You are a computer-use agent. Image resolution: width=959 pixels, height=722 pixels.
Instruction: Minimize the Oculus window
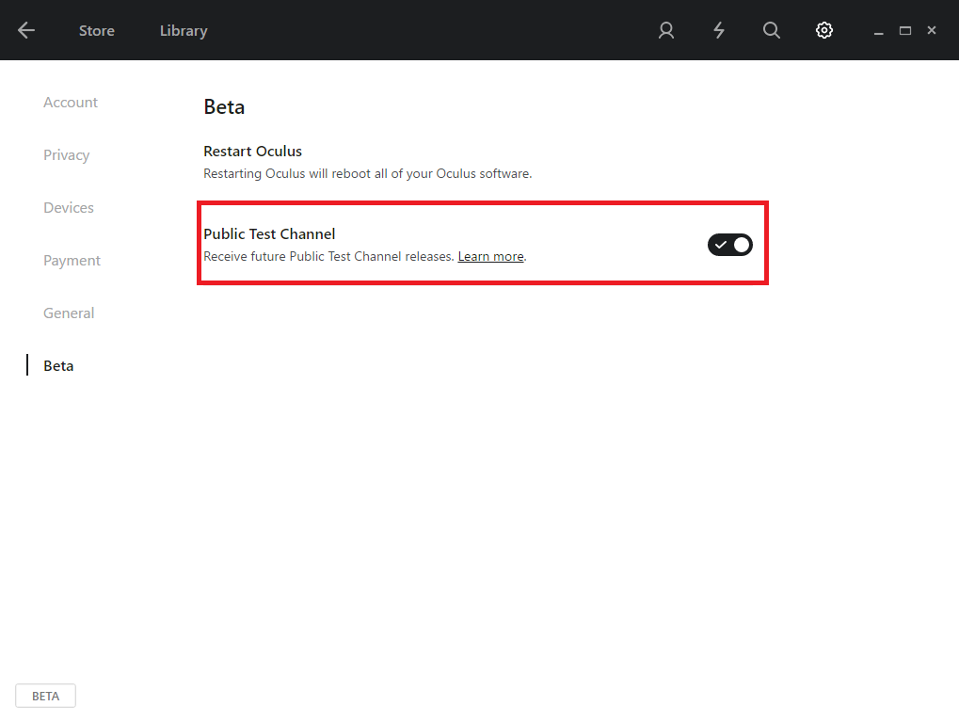click(x=879, y=31)
